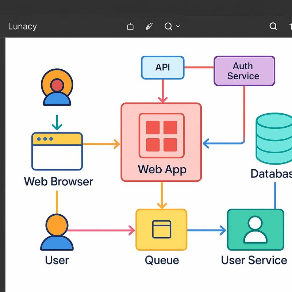
Task: Activate the Zoom magnifier tool
Action: pyautogui.click(x=168, y=26)
